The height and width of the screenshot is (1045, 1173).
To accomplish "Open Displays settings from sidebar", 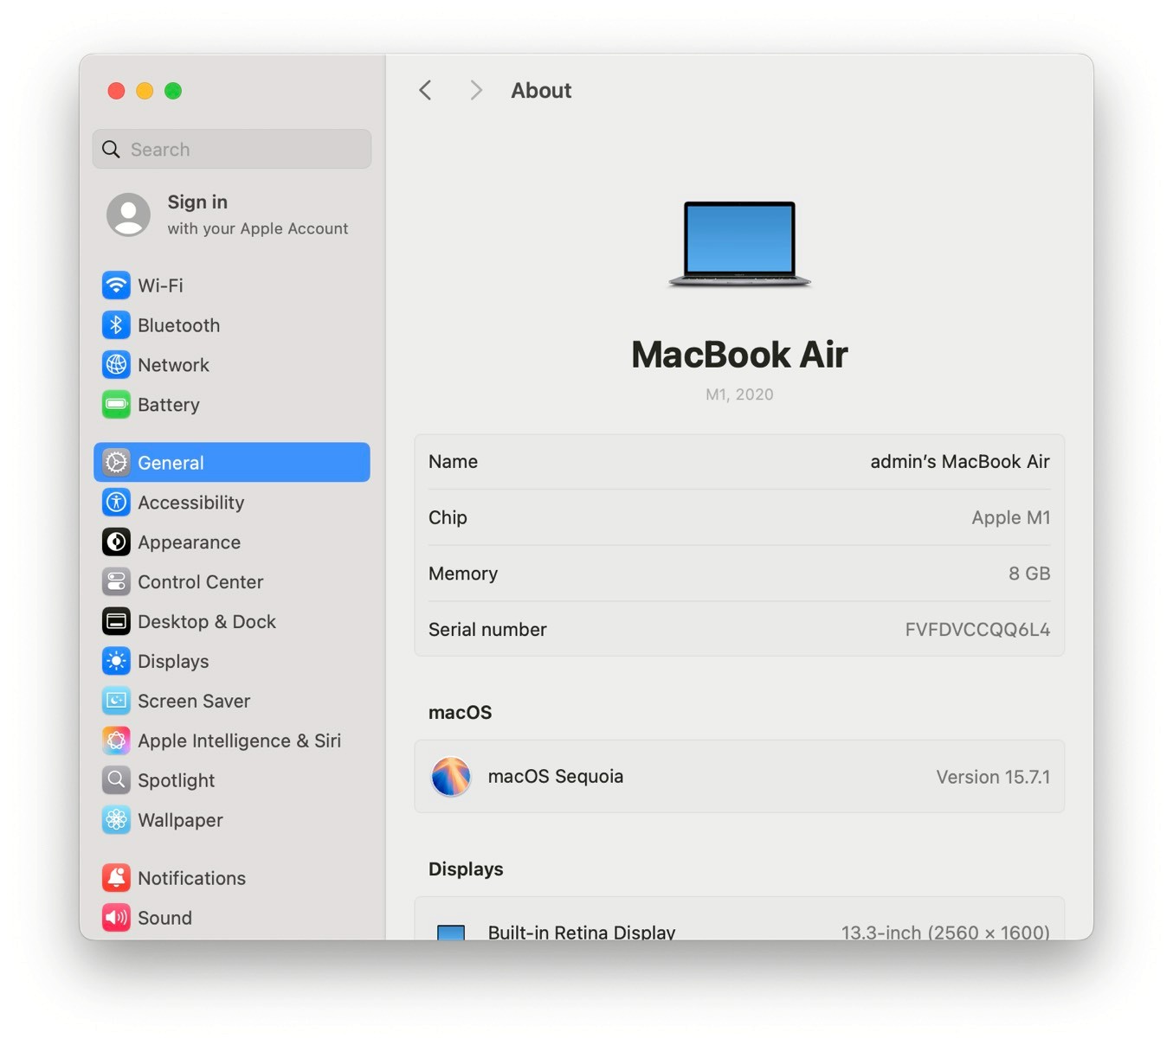I will (172, 661).
